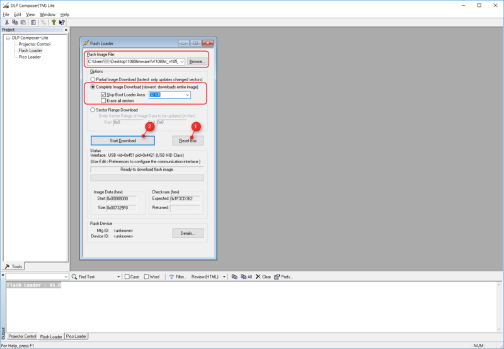504x349 pixels.
Task: Click the Copy toolbar icon
Action: 14,22
